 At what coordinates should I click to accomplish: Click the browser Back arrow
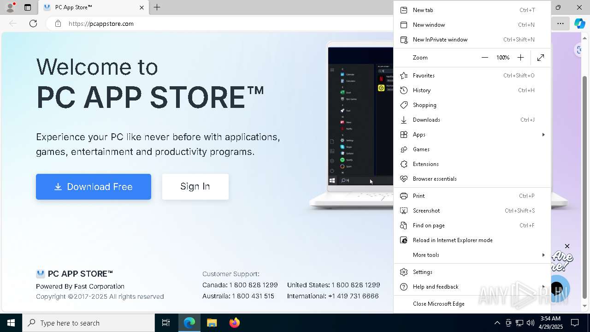[x=13, y=24]
